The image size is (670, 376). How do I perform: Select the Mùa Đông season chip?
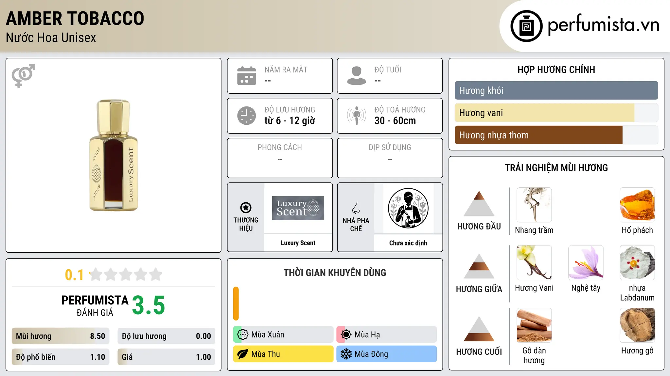pos(387,354)
